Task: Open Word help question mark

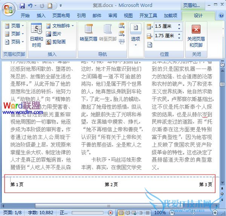Action: coord(221,15)
